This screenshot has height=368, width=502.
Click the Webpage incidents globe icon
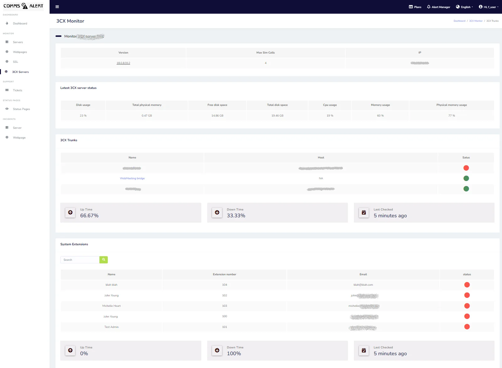click(7, 137)
